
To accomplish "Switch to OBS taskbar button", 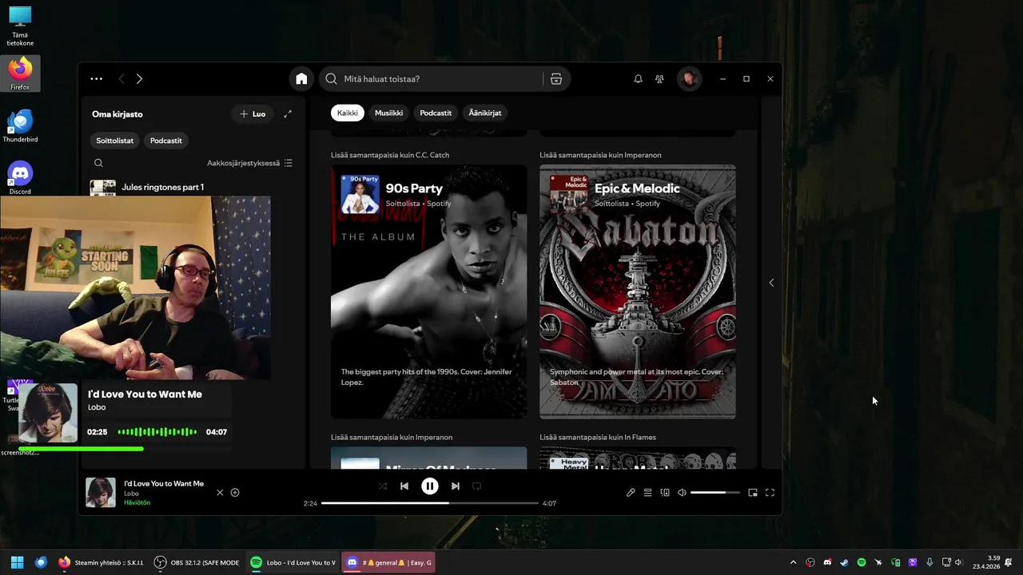I will click(197, 562).
